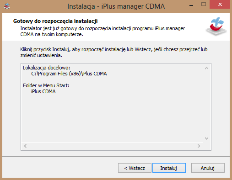Click the 'Gotowy do rozpoczęcia instalacji' heading
The height and width of the screenshot is (180, 232).
coord(55,21)
